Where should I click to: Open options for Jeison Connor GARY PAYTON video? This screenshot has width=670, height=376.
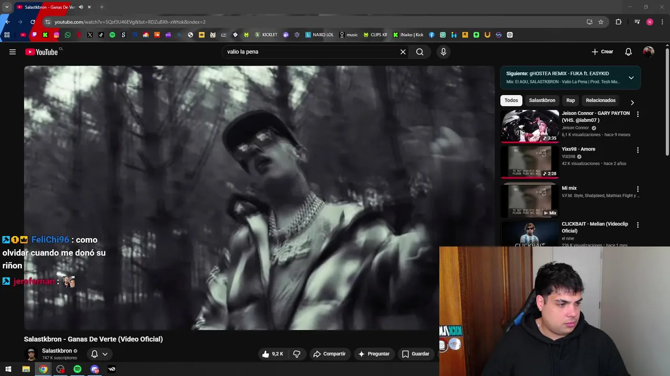point(638,114)
